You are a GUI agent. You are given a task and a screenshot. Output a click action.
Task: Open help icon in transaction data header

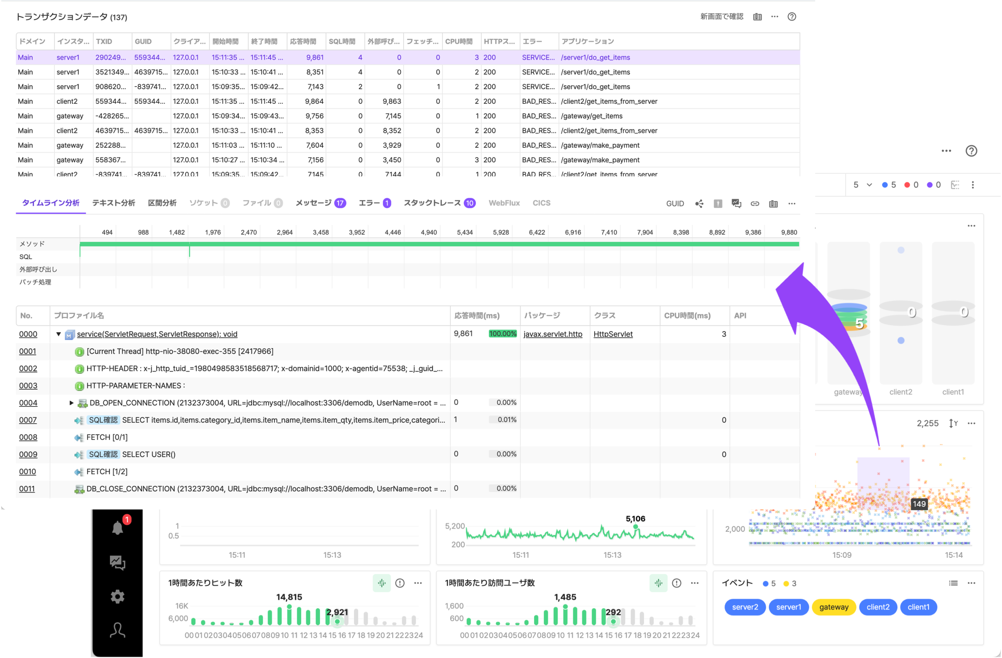click(792, 17)
